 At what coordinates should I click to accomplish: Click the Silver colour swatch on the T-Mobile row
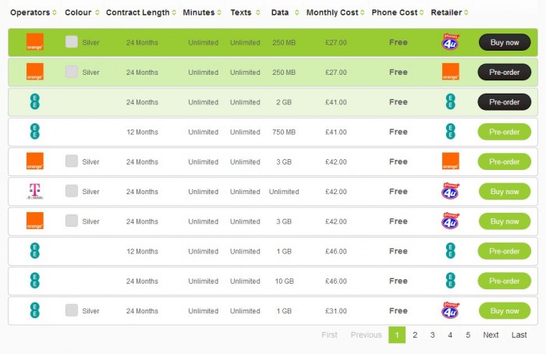(x=72, y=191)
